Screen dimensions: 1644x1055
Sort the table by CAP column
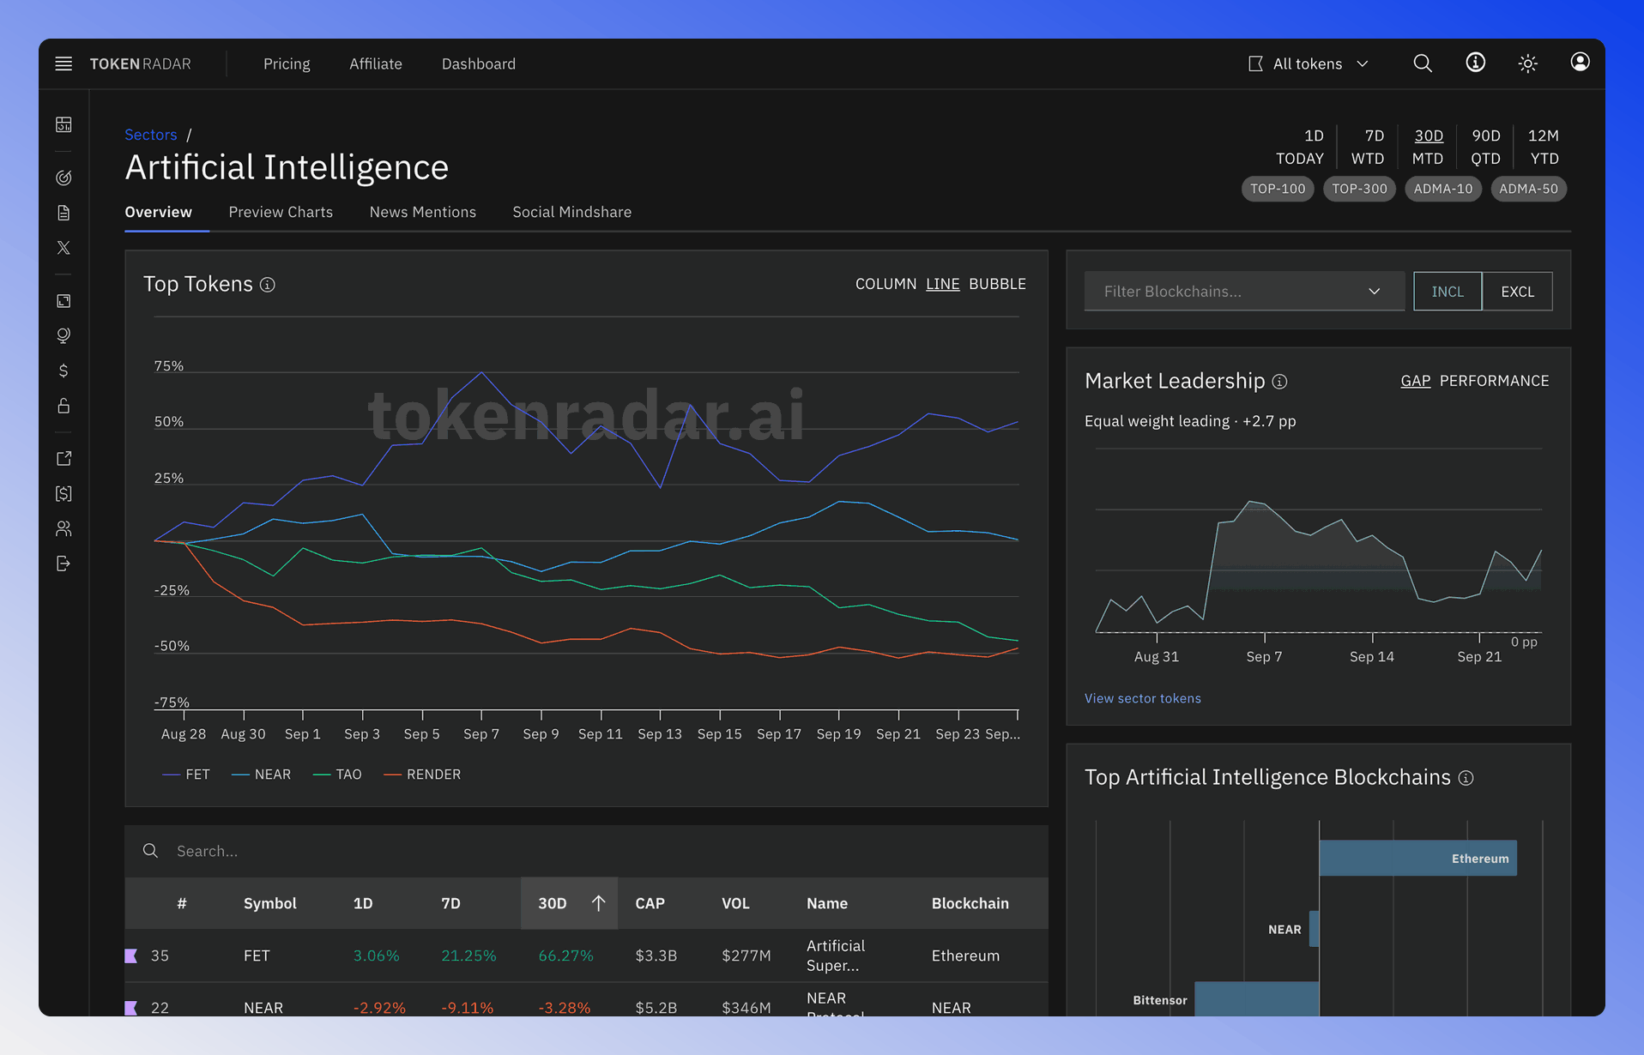650,903
